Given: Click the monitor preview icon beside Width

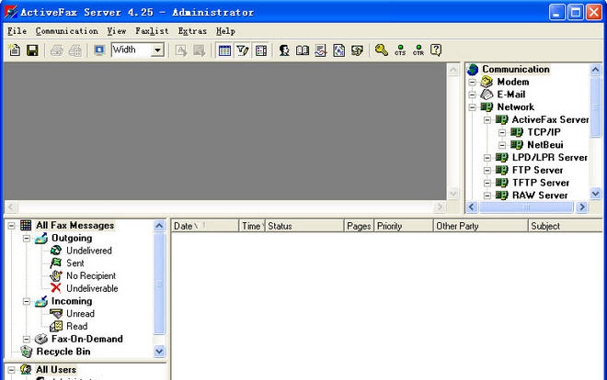Looking at the screenshot, I should 99,50.
